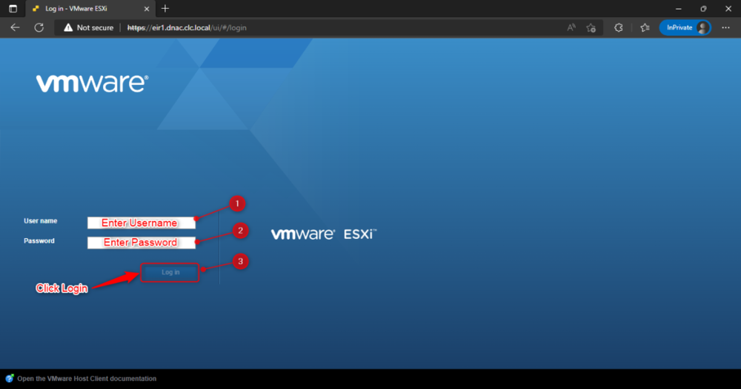Image resolution: width=741 pixels, height=389 pixels.
Task: Click the browser back arrow
Action: point(15,28)
